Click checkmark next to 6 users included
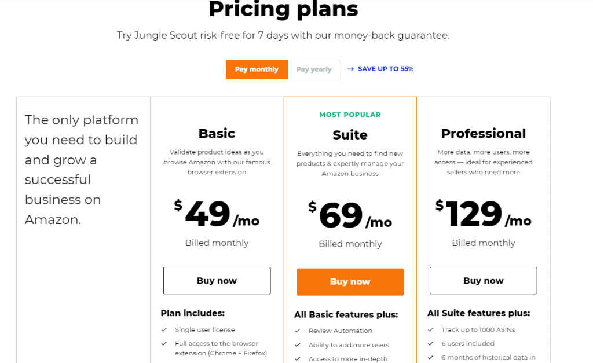Image resolution: width=593 pixels, height=363 pixels. tap(431, 344)
